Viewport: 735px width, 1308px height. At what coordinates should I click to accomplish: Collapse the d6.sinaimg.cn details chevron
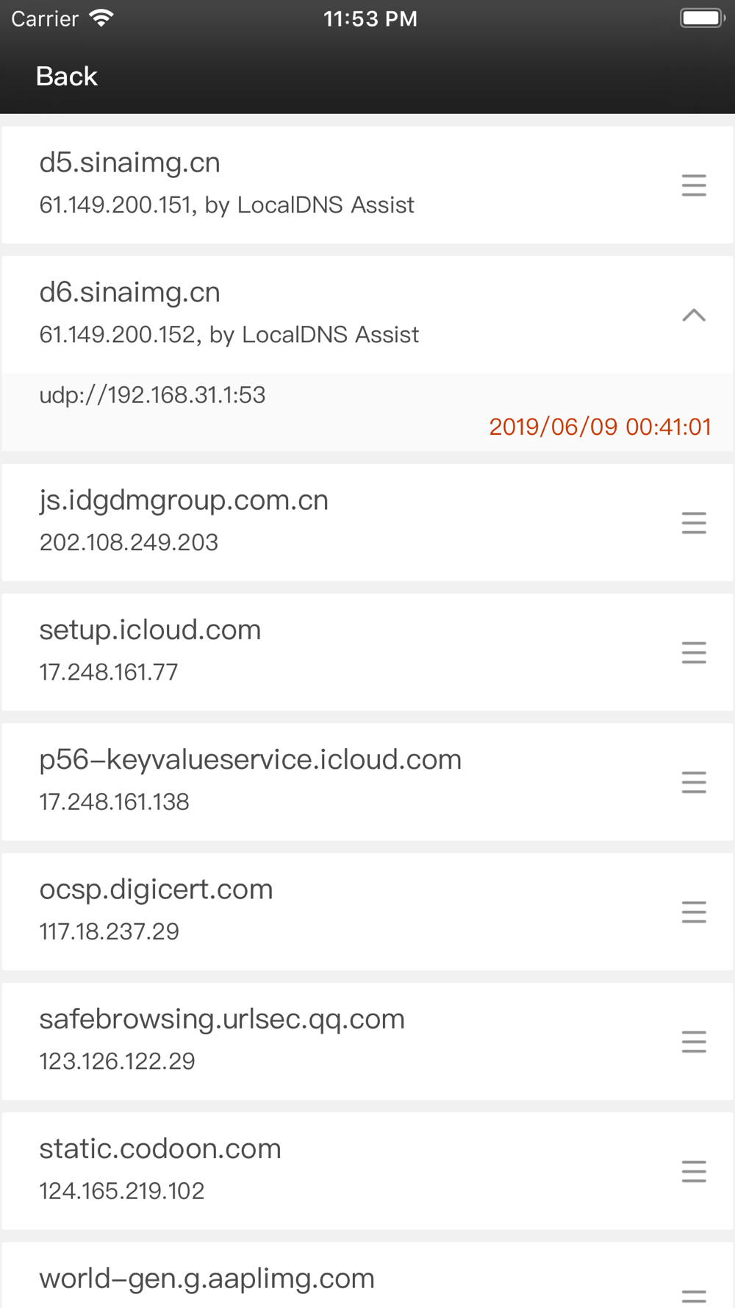(x=693, y=316)
